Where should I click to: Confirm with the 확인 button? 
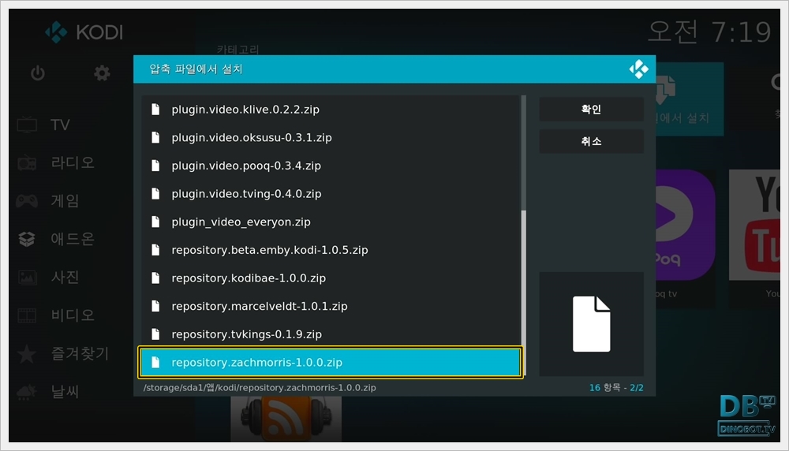(591, 109)
